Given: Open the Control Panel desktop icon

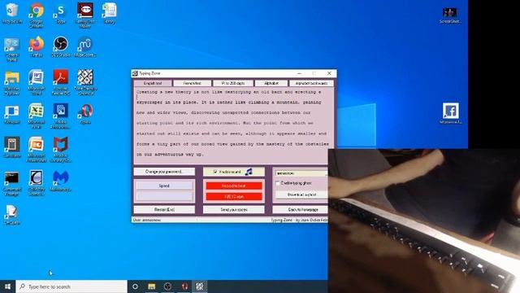Looking at the screenshot, I should coord(12,49).
